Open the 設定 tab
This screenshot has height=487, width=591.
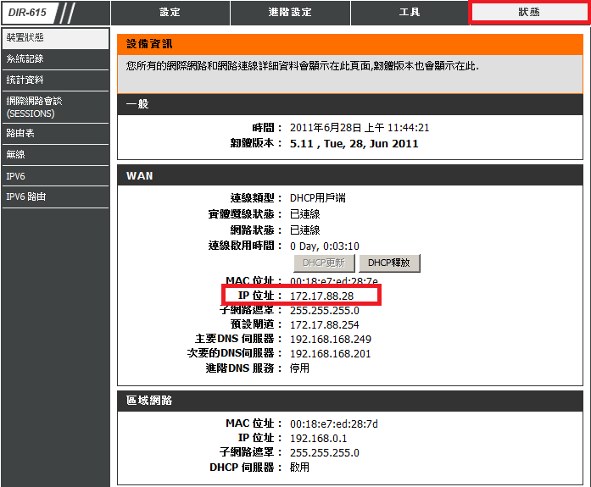coord(170,13)
